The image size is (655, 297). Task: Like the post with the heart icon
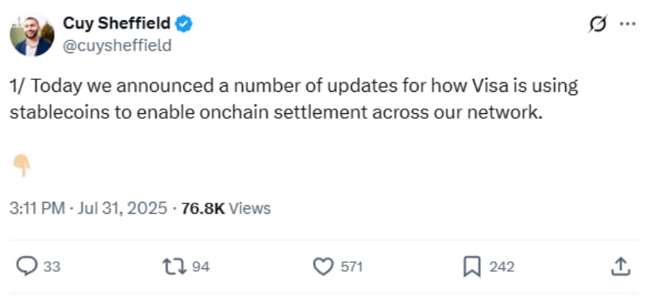tap(323, 267)
